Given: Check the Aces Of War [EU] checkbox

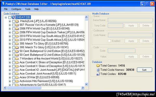Looking at the screenshot, I should [14, 77].
